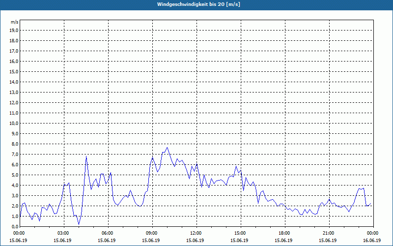Screen dimensions: 393x246
Task: Click the blue curve's lowest dip near 04:00
Action: [79, 224]
